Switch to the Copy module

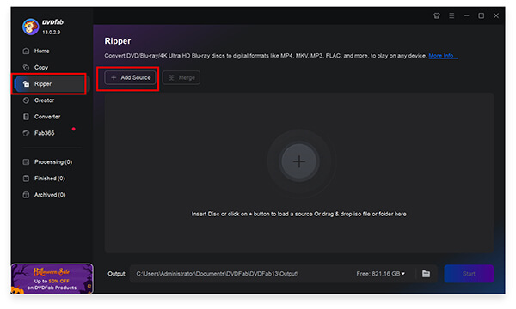35,67
